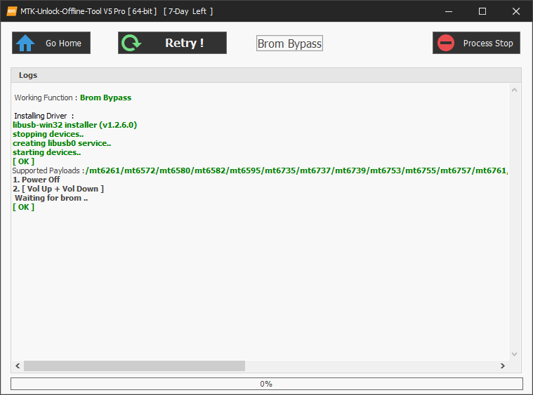
Task: Maximize the MTK-Unlock-Offline-Tool window
Action: tap(482, 11)
